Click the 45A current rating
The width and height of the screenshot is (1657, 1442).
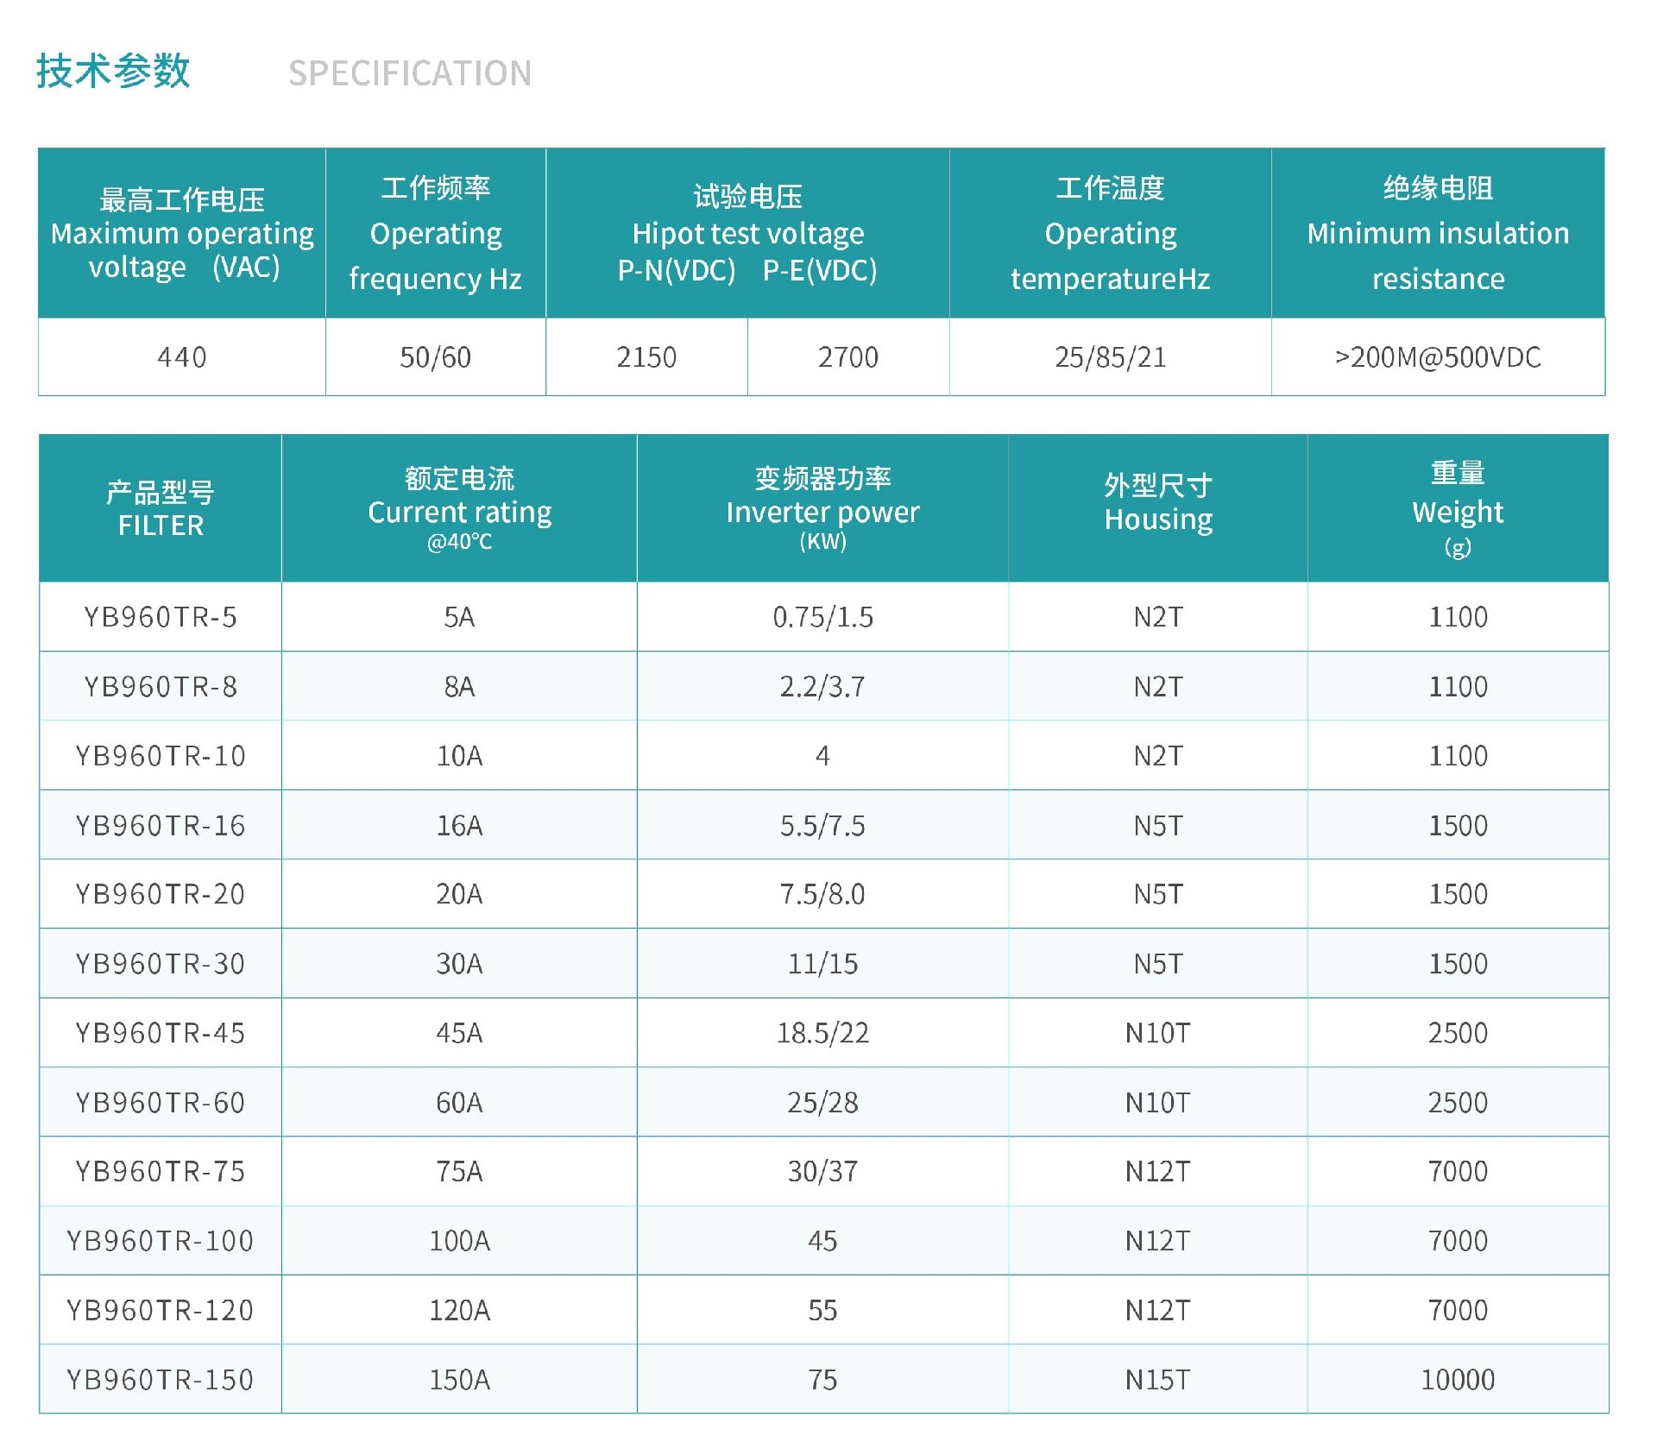[x=459, y=1033]
